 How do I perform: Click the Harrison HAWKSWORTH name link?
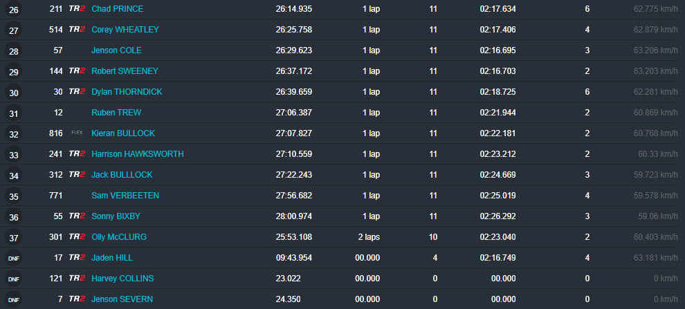(x=138, y=154)
